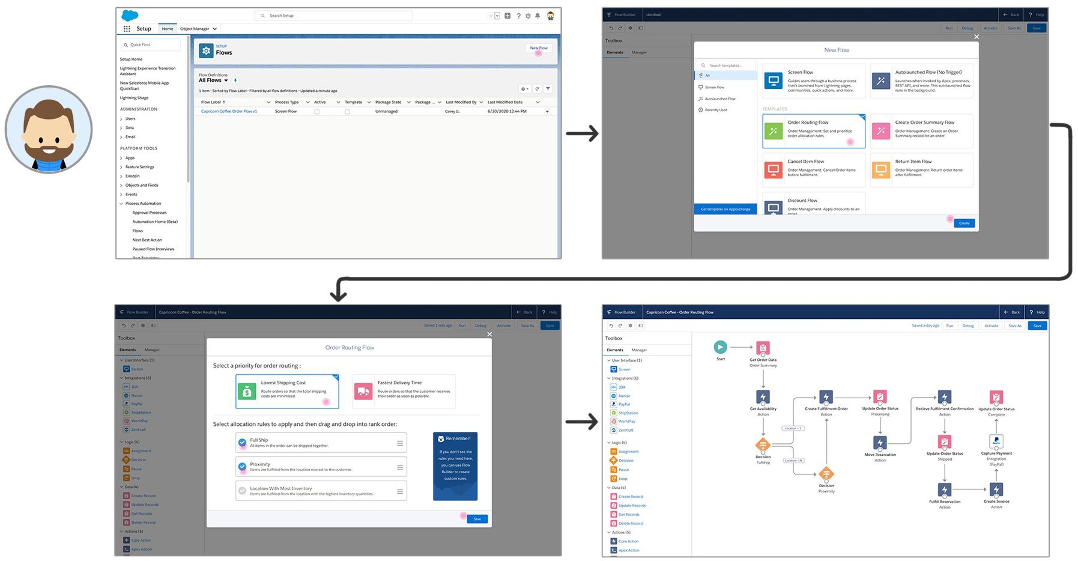The width and height of the screenshot is (1078, 561).
Task: Enable Location With Most Inventory rule
Action: pyautogui.click(x=242, y=491)
